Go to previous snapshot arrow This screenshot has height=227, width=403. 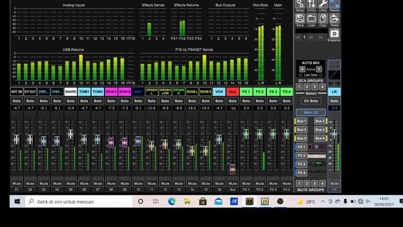tap(298, 37)
